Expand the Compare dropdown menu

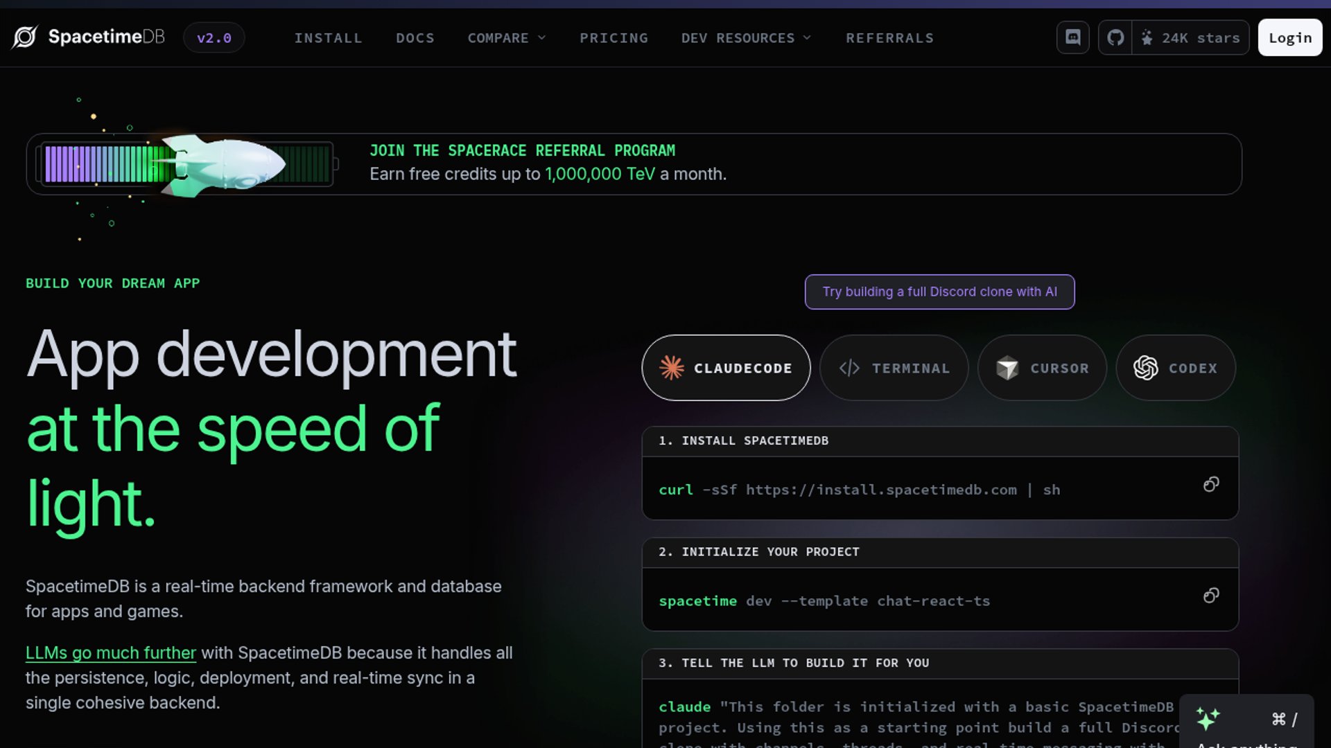pos(506,38)
